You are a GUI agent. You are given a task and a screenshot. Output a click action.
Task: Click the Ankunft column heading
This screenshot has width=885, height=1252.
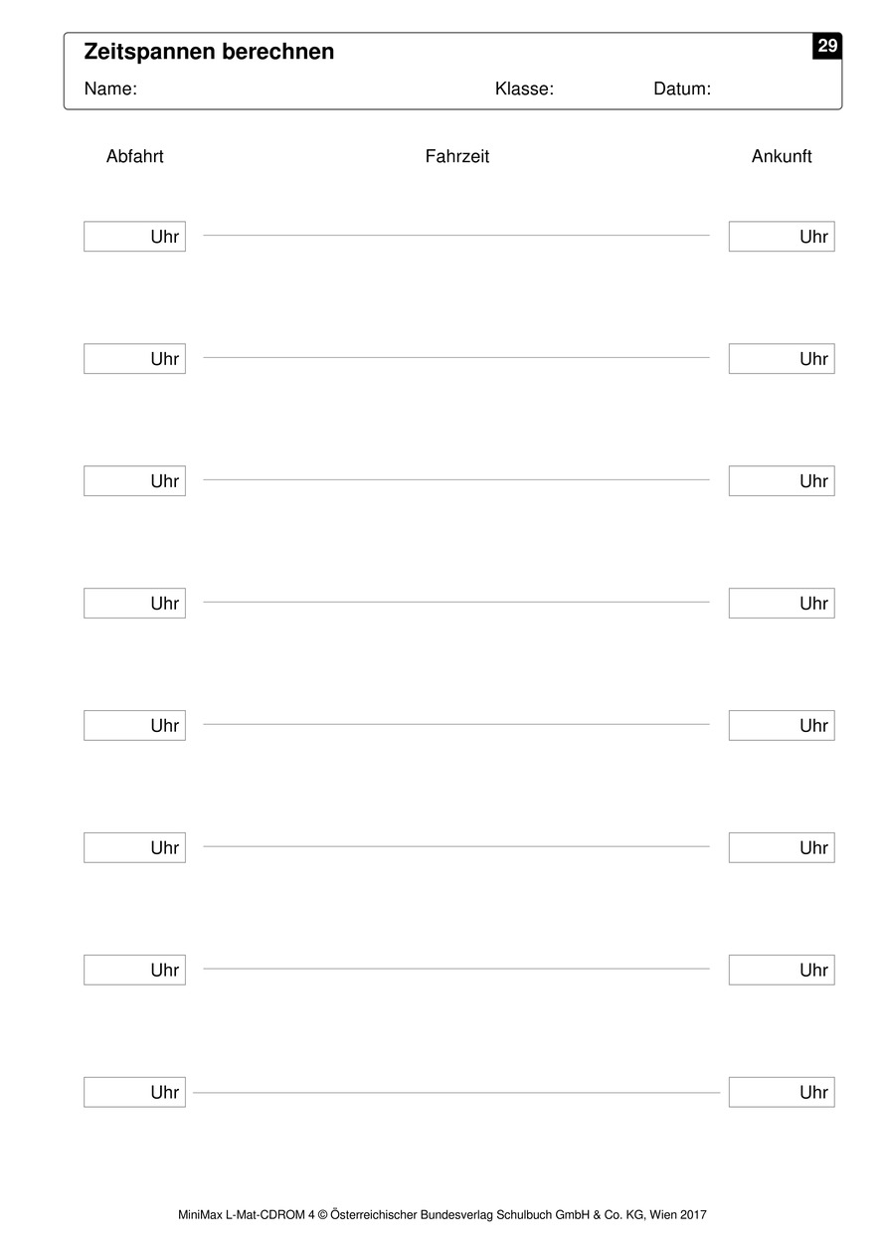pos(782,156)
